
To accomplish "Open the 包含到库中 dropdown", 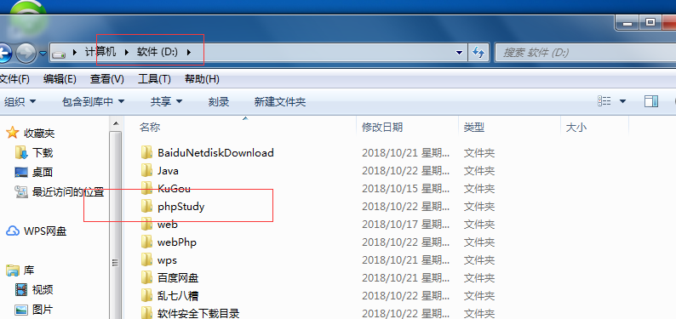I will point(93,101).
